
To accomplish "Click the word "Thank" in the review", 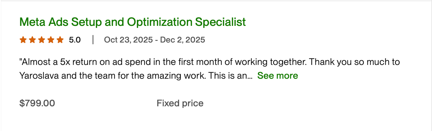I will pos(322,62).
